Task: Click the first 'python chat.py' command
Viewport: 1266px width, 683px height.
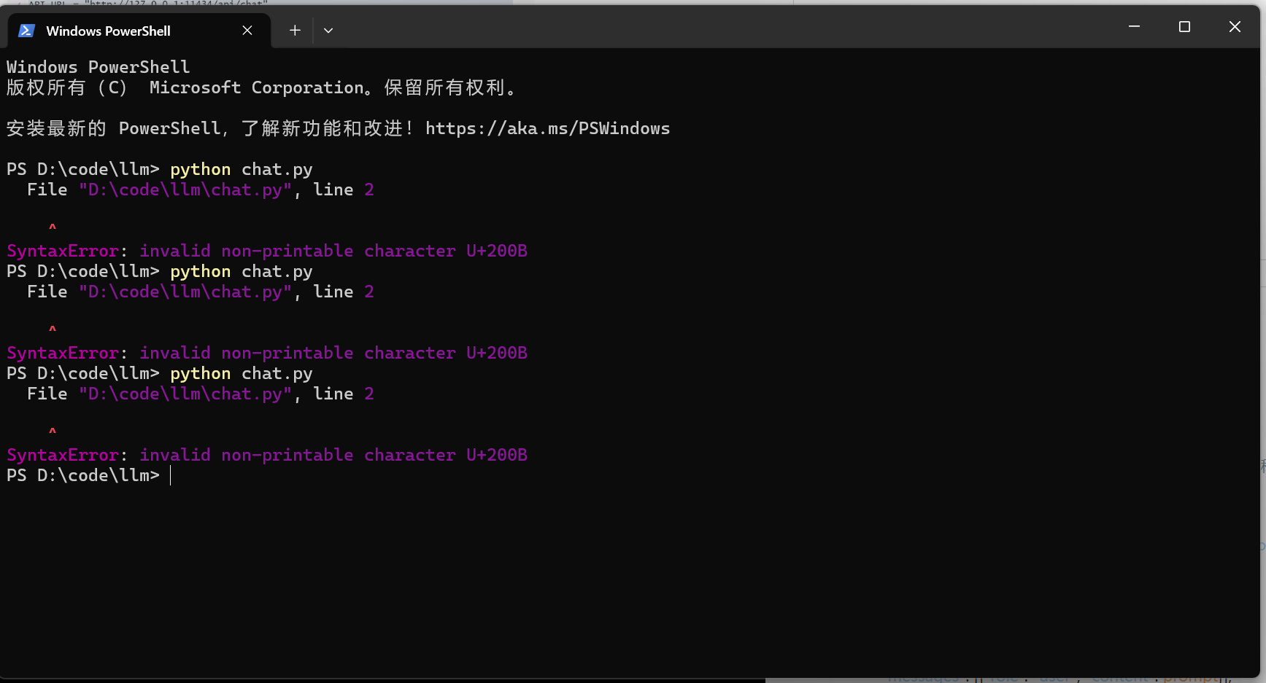Action: (241, 169)
